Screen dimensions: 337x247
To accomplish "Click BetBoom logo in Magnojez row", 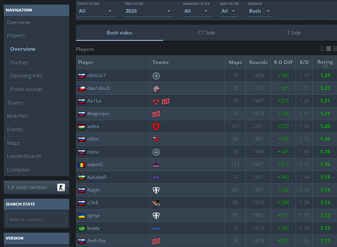I will click(156, 114).
